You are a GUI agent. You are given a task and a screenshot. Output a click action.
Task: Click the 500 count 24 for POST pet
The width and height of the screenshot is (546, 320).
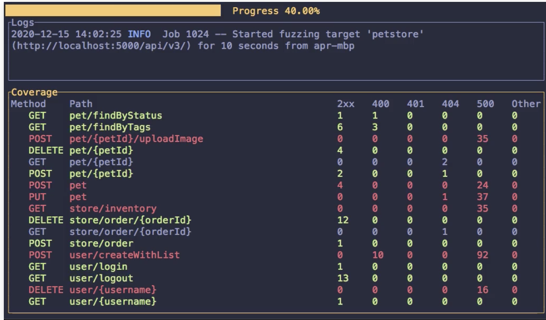pos(482,185)
